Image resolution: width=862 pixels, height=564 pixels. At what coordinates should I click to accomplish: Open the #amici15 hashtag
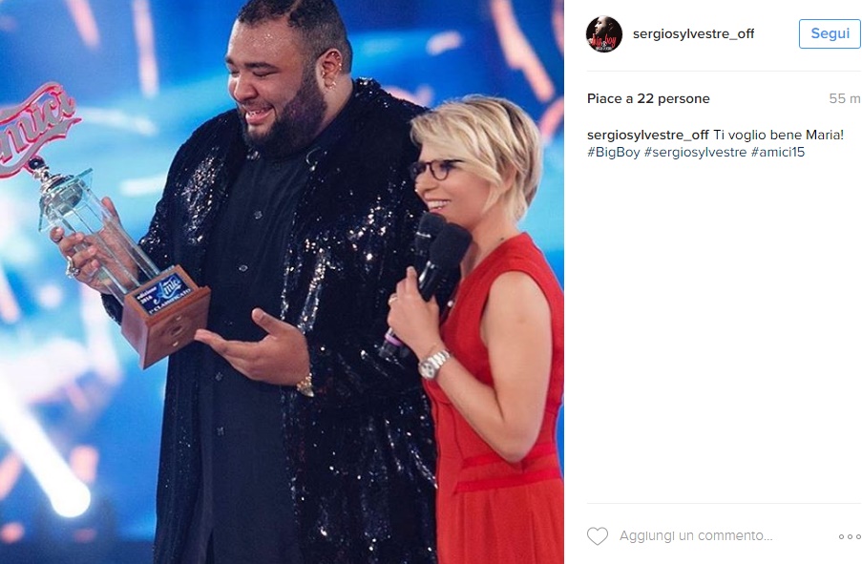(x=777, y=153)
